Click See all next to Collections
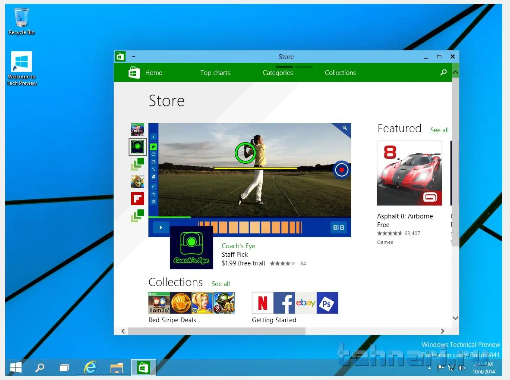Image resolution: width=510 pixels, height=380 pixels. [x=220, y=284]
